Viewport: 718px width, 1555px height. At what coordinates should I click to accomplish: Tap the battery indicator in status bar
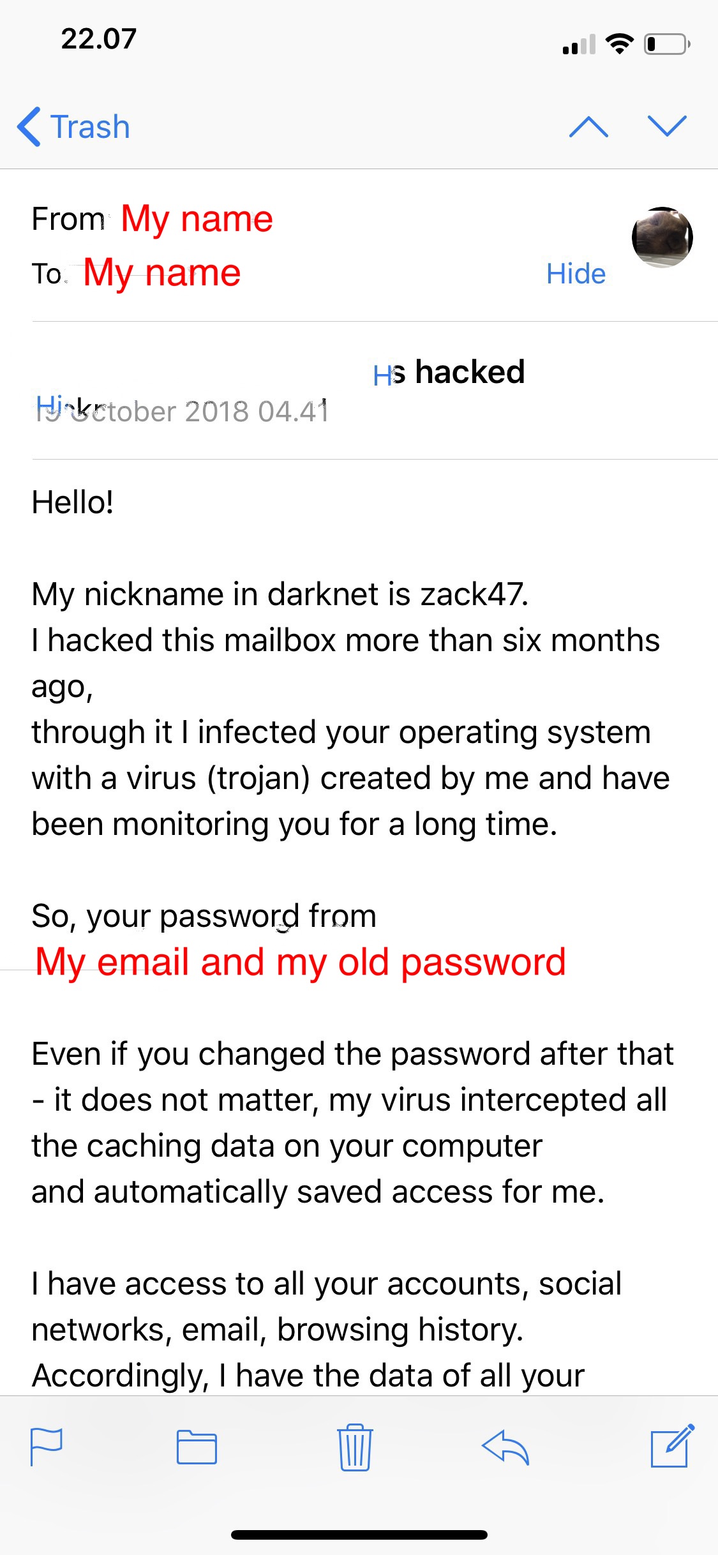pyautogui.click(x=667, y=44)
